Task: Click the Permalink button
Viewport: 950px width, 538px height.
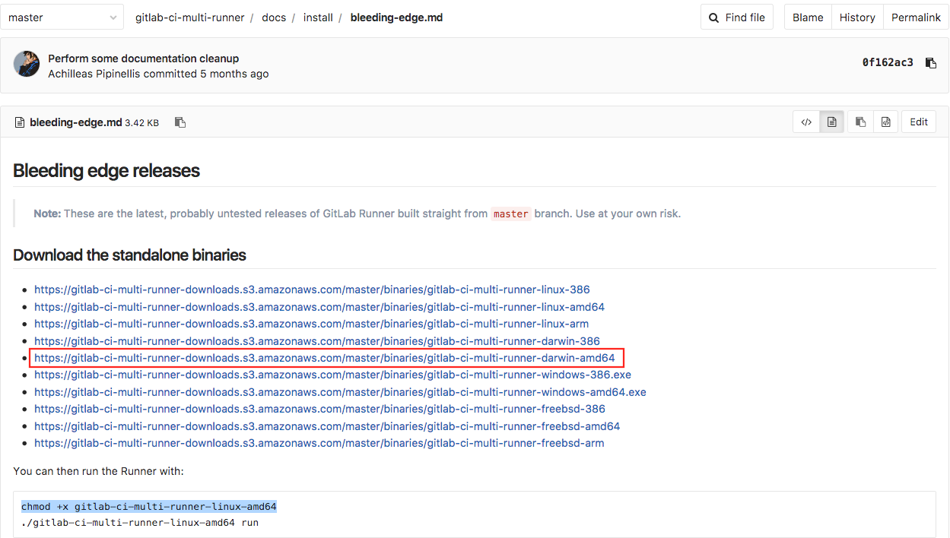Action: click(x=916, y=17)
